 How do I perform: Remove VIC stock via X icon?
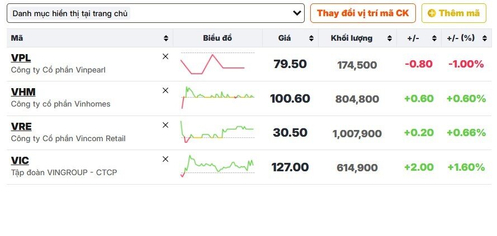point(165,159)
